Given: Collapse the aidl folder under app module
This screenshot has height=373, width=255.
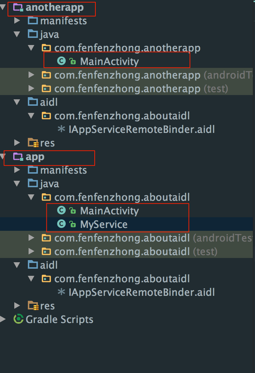Looking at the screenshot, I should point(17,265).
